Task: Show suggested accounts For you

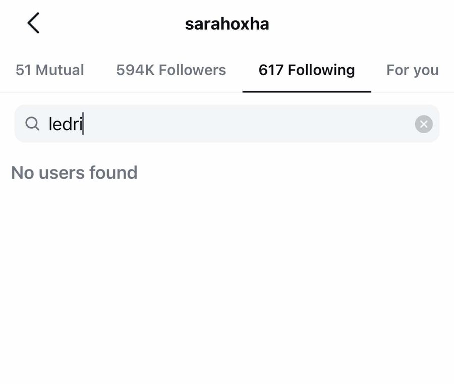Action: click(412, 70)
